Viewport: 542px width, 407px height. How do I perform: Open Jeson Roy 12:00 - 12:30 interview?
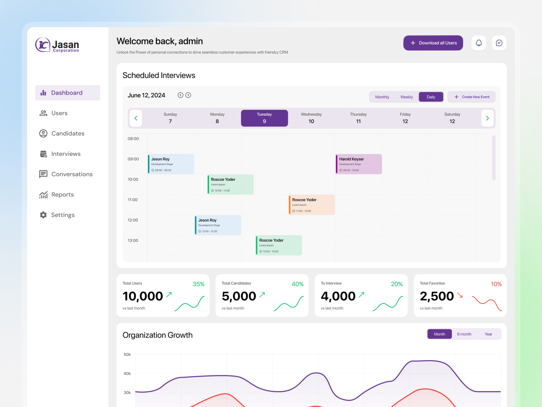[218, 225]
